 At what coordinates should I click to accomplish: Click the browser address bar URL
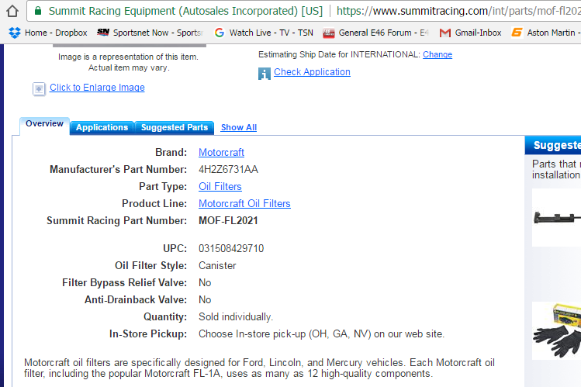[x=458, y=12]
